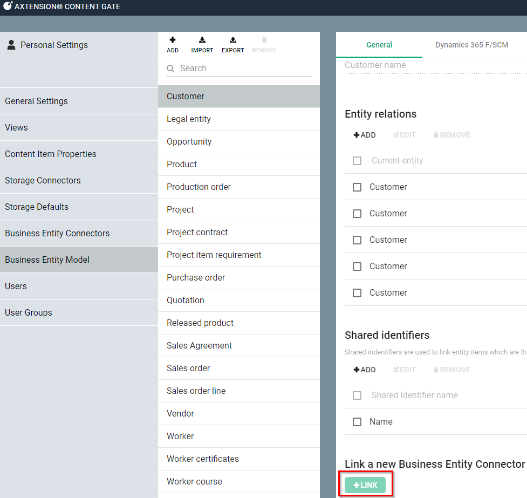Viewport: 527px width, 498px height.
Task: Open the General tab
Action: (379, 45)
